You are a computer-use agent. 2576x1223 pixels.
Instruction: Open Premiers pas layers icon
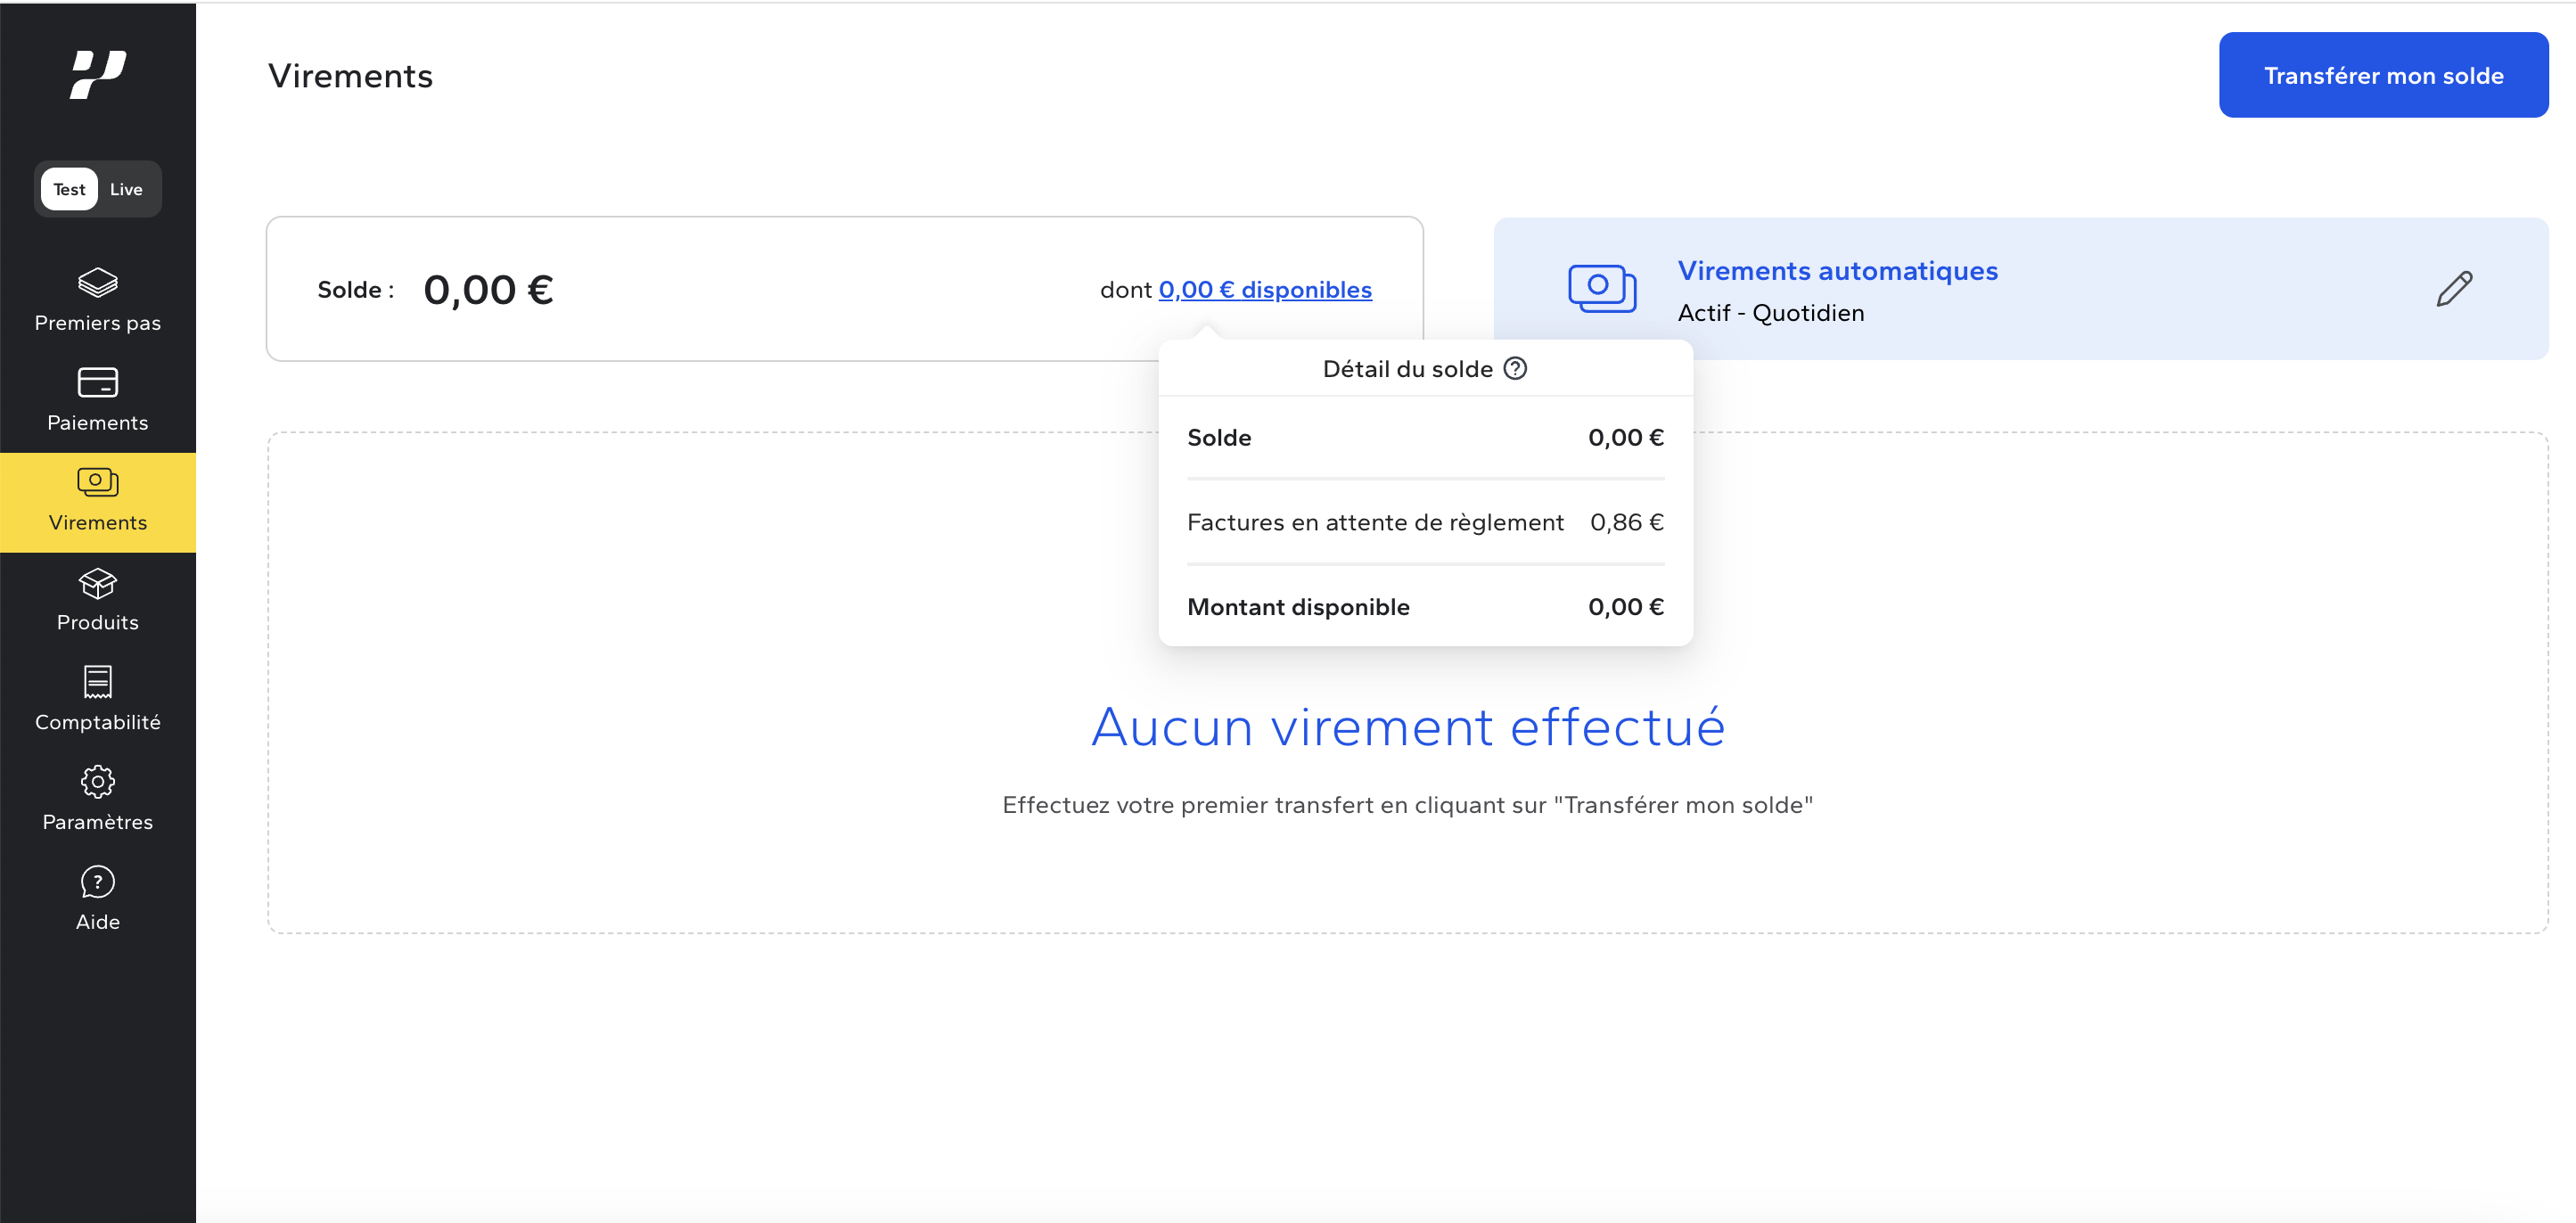(x=98, y=283)
